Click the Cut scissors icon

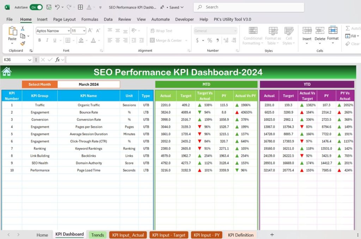point(23,29)
